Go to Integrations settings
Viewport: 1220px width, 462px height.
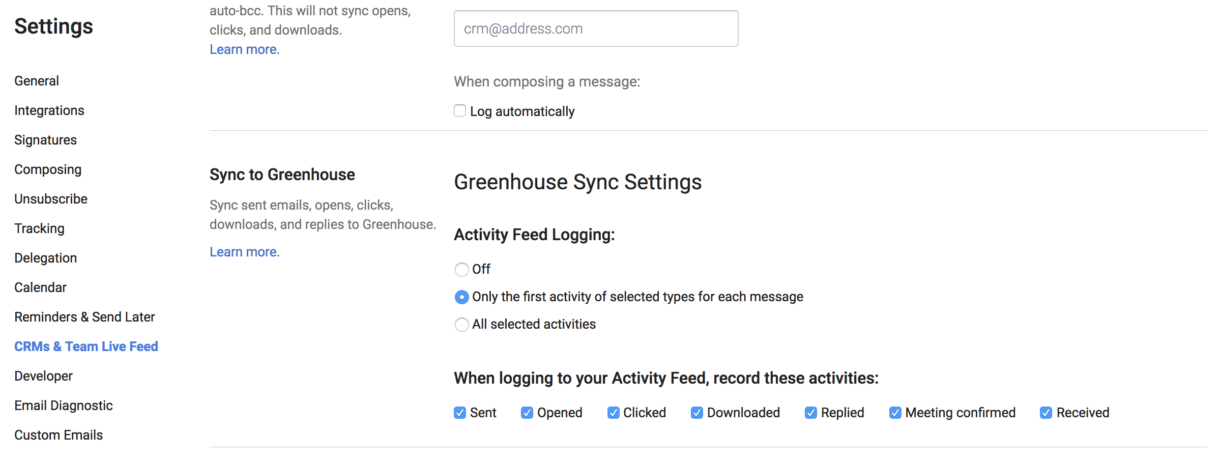(49, 110)
